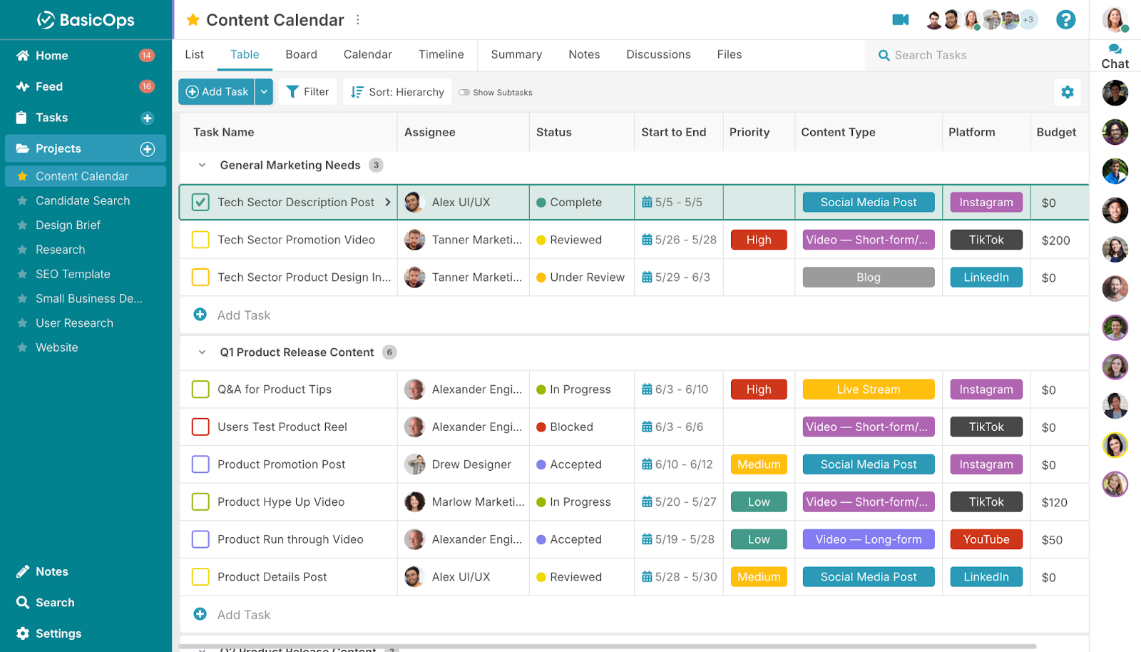Open the Candidate Search project

[83, 200]
